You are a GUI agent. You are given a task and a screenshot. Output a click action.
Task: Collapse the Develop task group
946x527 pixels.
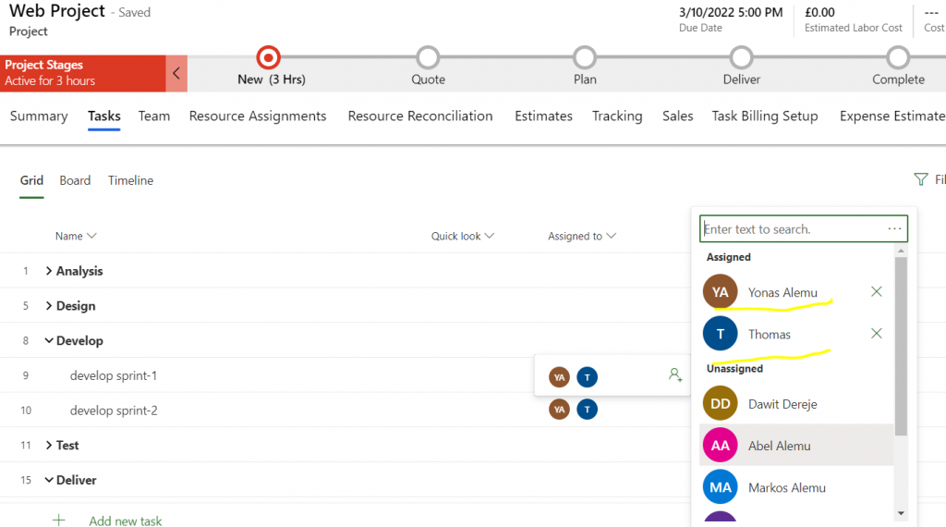[x=49, y=340]
